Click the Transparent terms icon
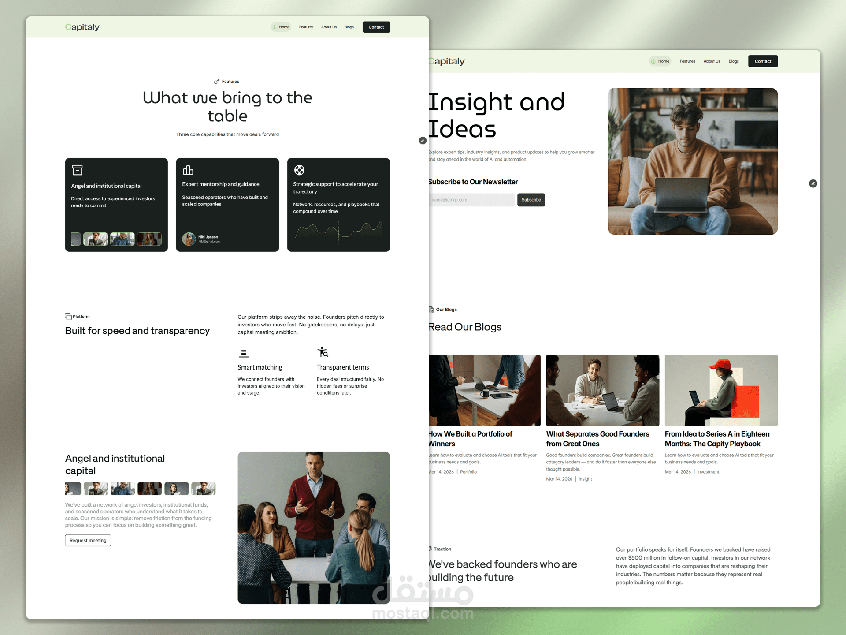The width and height of the screenshot is (846, 635). 323,352
